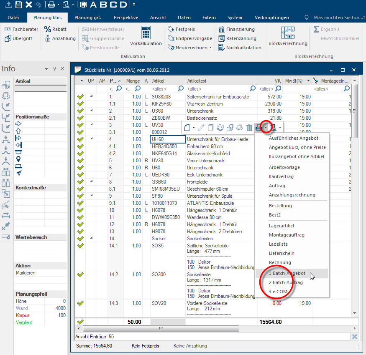Open Rabatt percent tool
Image resolution: width=366 pixels, height=355 pixels.
click(55, 29)
